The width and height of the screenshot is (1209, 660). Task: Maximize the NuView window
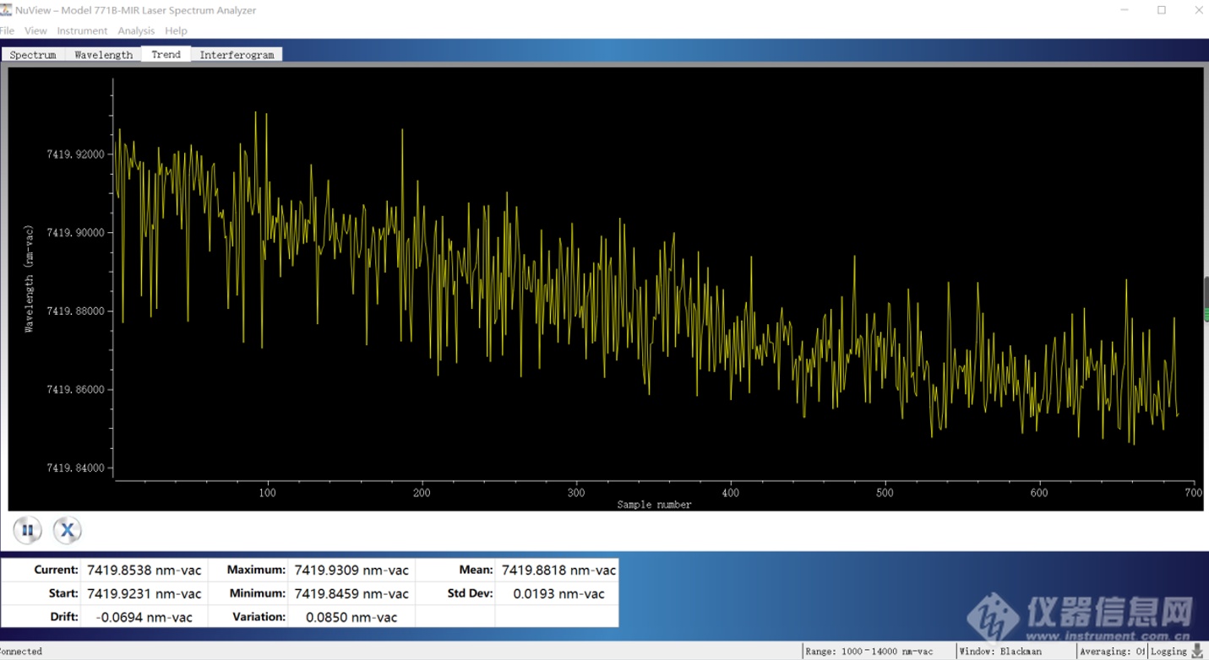coord(1162,10)
